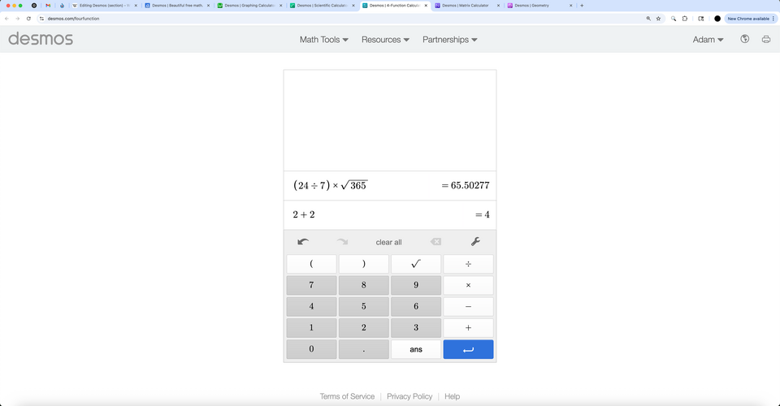Open calculator settings wrench
Image resolution: width=780 pixels, height=406 pixels.
(x=475, y=241)
